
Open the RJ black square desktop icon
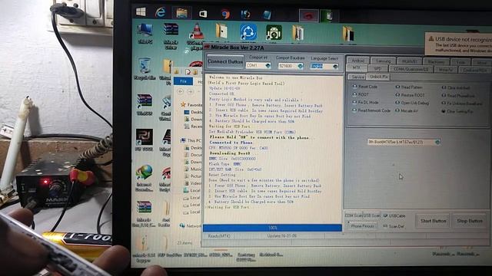tap(144, 140)
